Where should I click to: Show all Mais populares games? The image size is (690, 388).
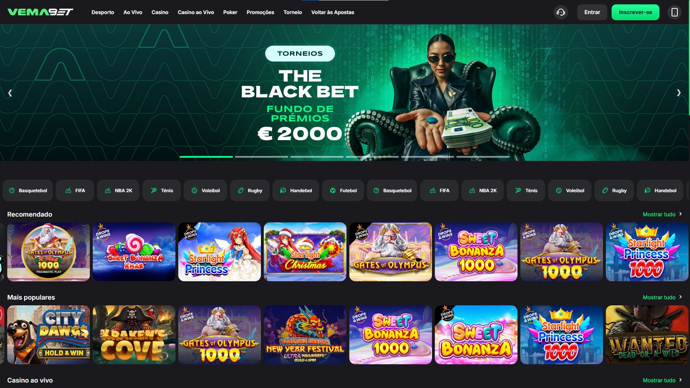click(662, 297)
